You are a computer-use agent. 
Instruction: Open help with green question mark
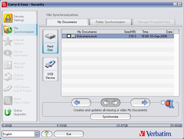[47, 134]
